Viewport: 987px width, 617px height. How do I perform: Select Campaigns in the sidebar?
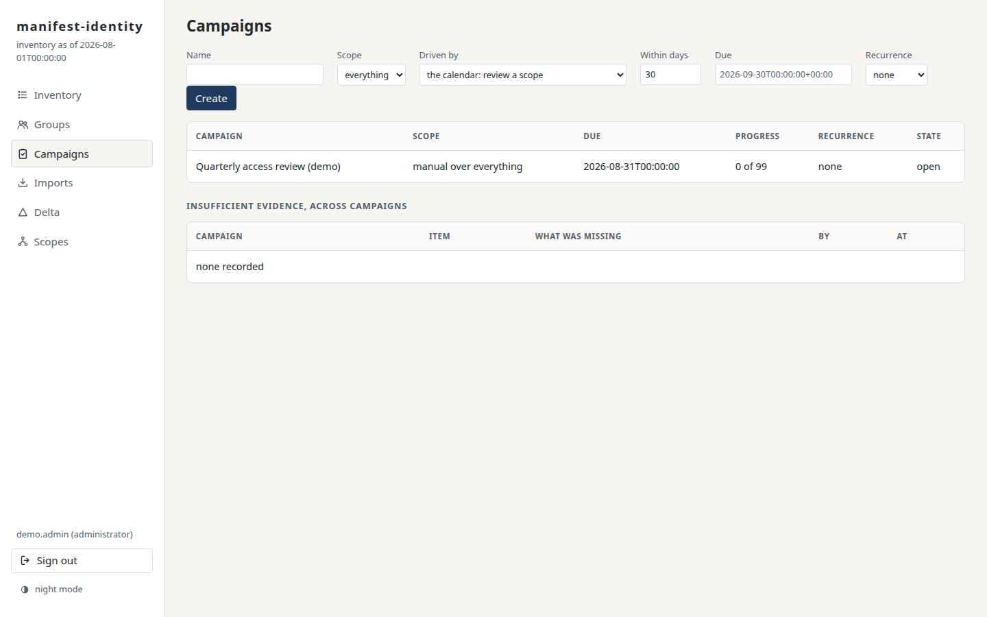point(82,154)
